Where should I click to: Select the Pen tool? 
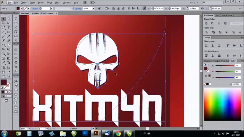coord(3,28)
